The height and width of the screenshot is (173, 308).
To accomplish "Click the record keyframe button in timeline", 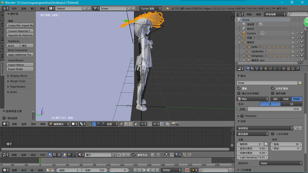I will pyautogui.click(x=187, y=170).
